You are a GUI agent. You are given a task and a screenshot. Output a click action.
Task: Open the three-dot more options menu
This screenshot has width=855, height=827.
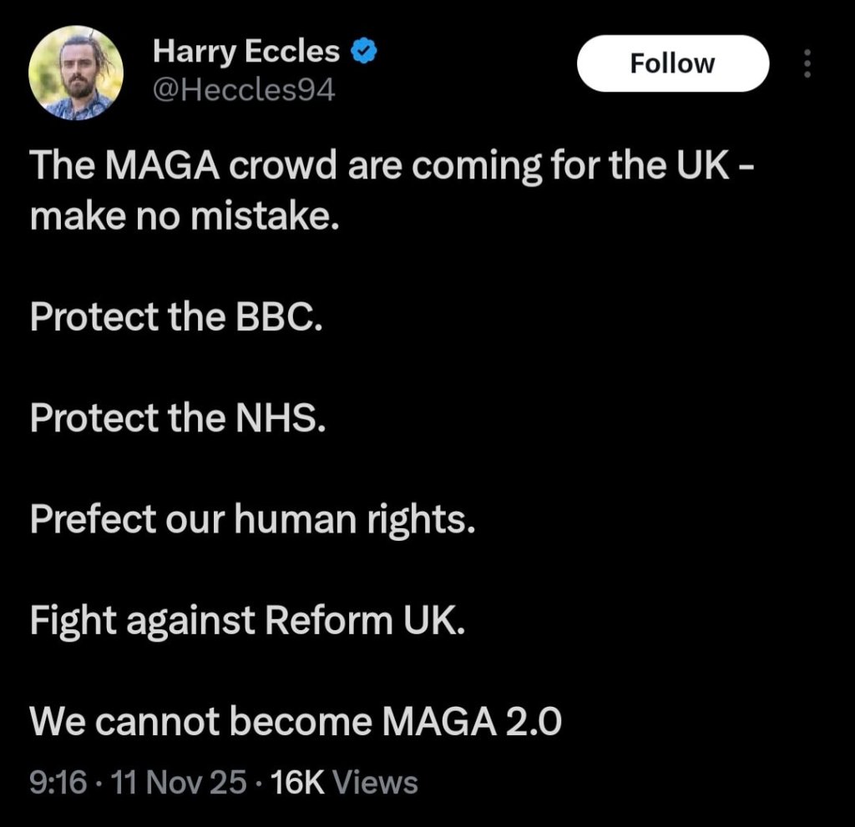[x=807, y=63]
